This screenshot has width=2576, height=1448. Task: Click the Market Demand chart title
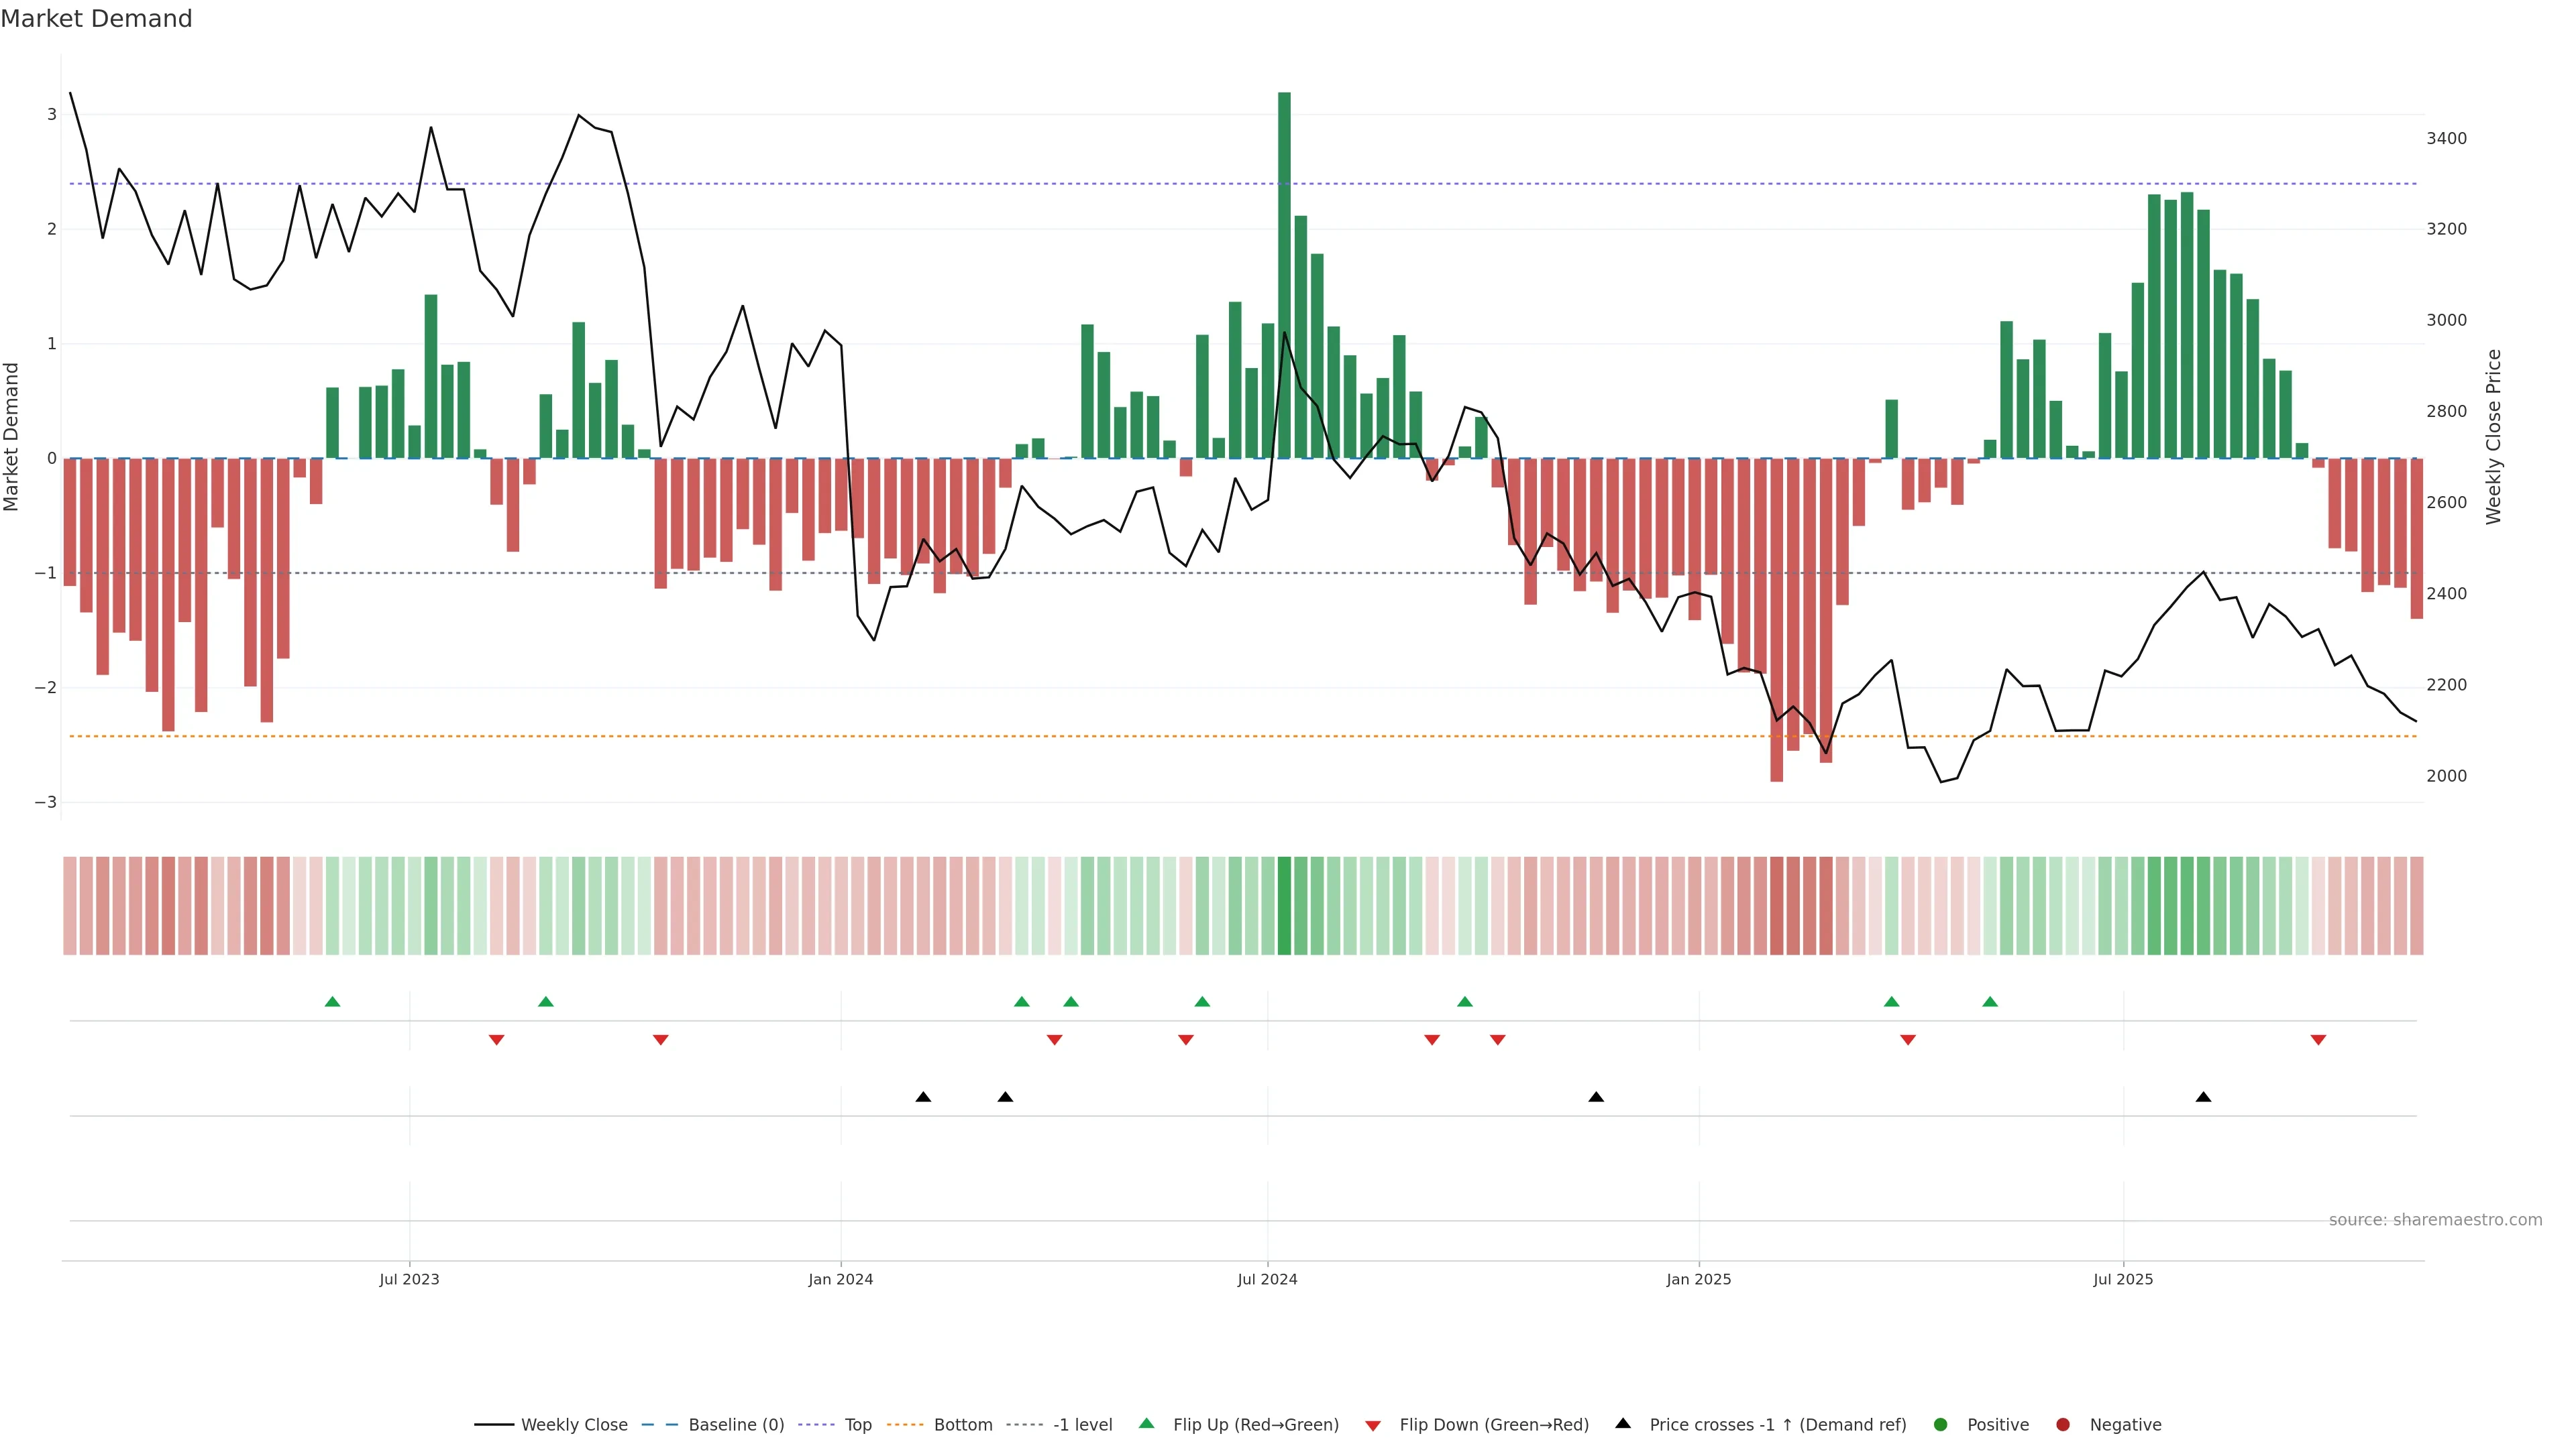point(96,19)
